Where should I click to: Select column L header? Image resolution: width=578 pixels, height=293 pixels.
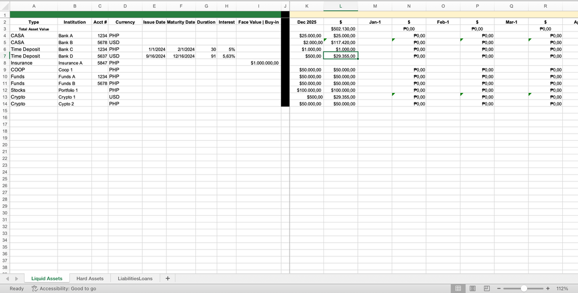(x=340, y=6)
